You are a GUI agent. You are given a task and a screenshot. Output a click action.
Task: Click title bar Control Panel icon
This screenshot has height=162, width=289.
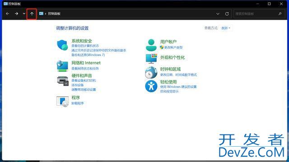click(5, 4)
